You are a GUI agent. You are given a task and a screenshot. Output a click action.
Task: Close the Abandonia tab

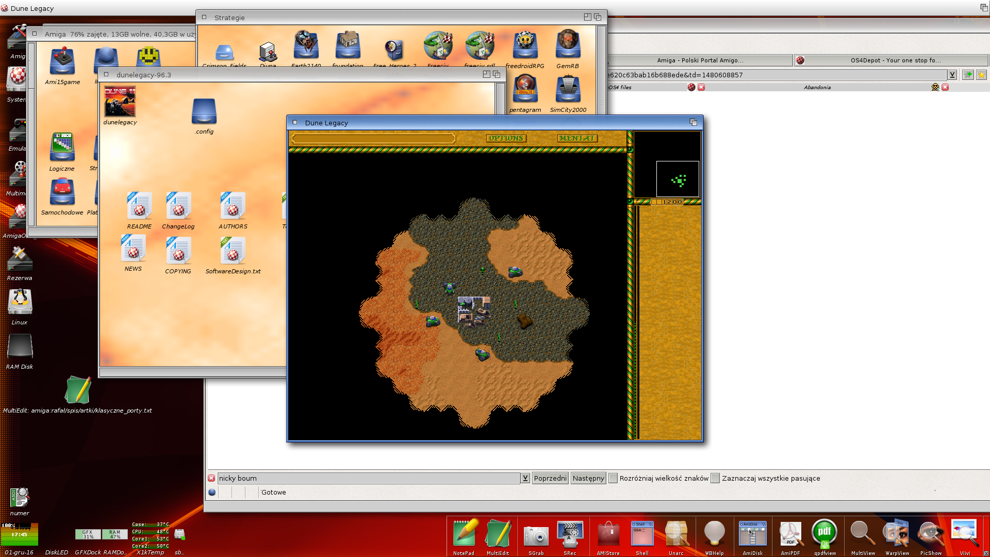(945, 87)
